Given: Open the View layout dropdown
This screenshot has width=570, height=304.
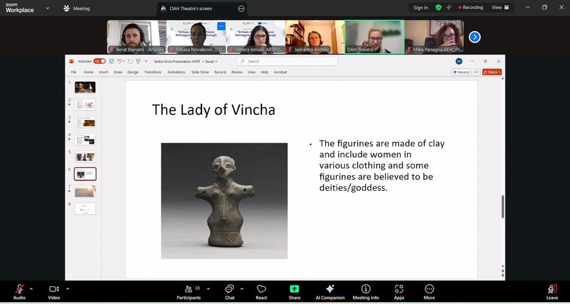Looking at the screenshot, I should pyautogui.click(x=500, y=8).
